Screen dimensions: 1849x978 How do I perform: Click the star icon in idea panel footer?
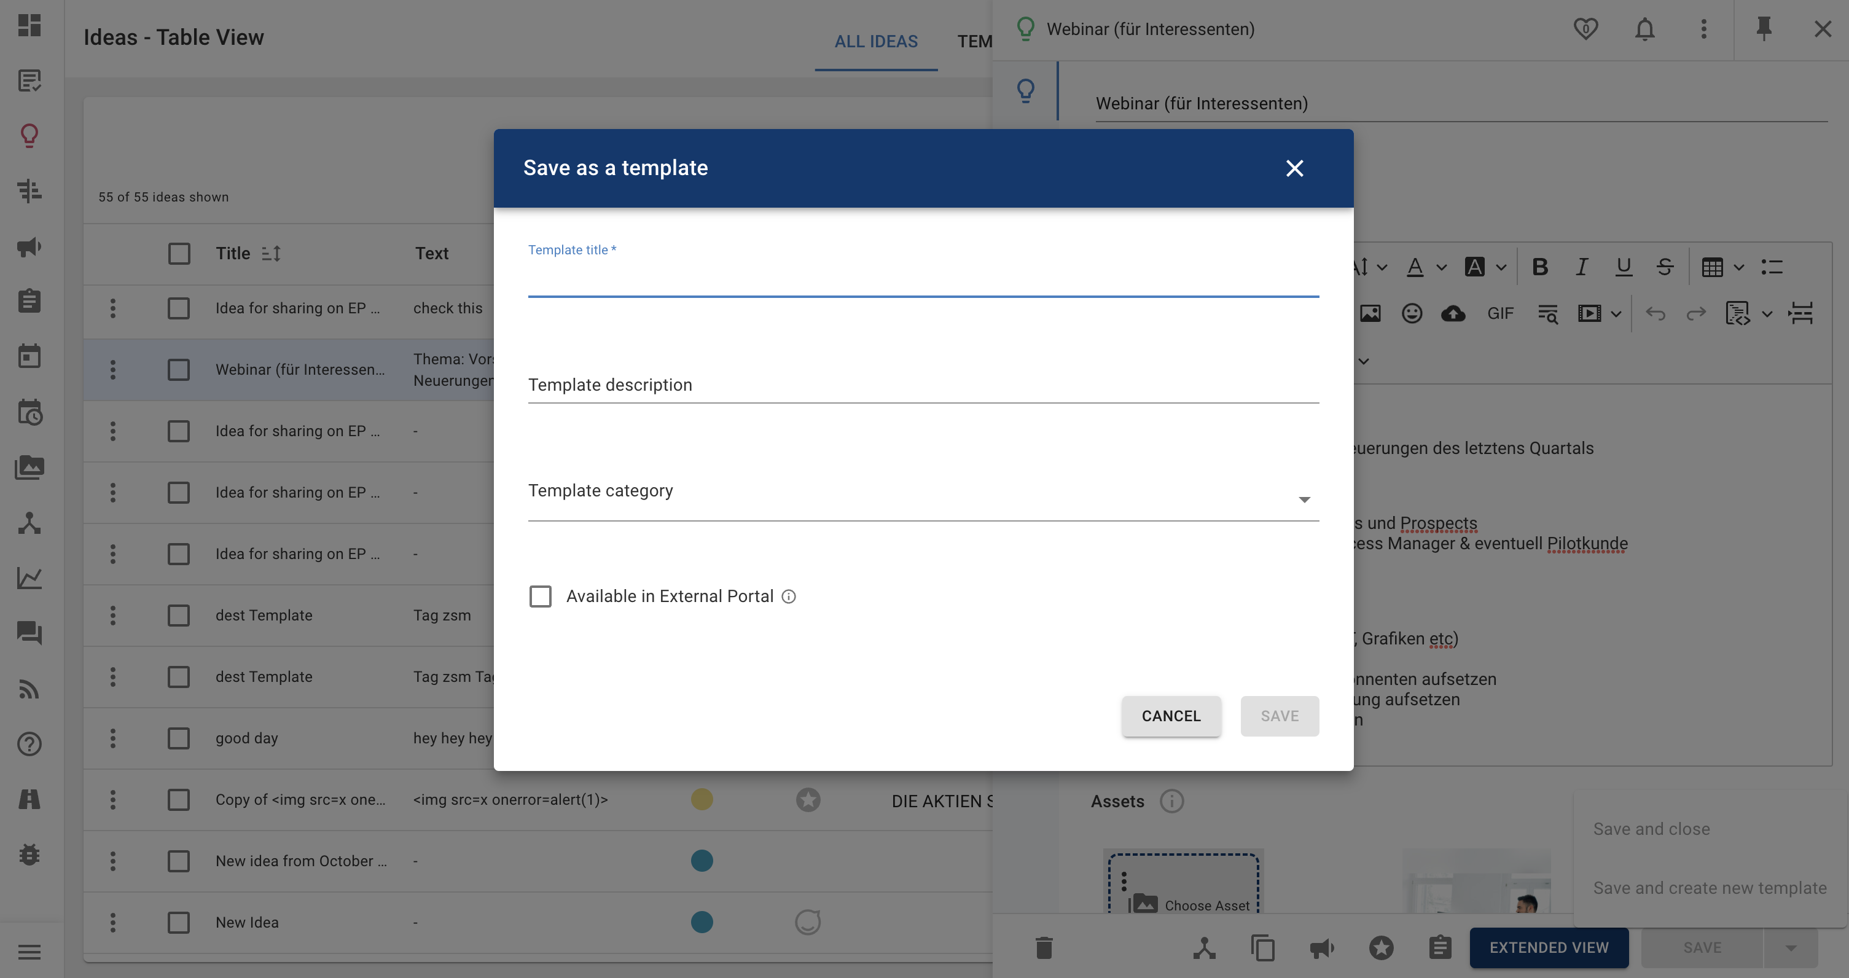point(1381,948)
